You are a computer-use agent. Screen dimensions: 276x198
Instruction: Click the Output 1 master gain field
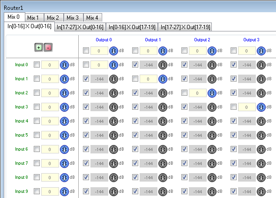pos(149,51)
